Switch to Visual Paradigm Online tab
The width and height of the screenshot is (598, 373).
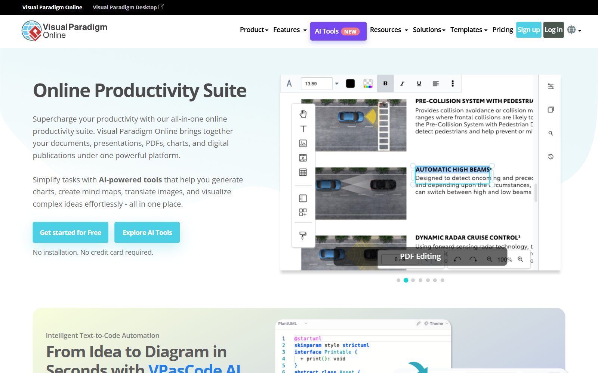click(x=52, y=7)
